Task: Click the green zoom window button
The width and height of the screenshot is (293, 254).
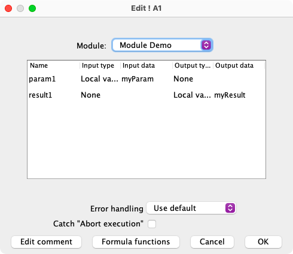Action: 32,8
